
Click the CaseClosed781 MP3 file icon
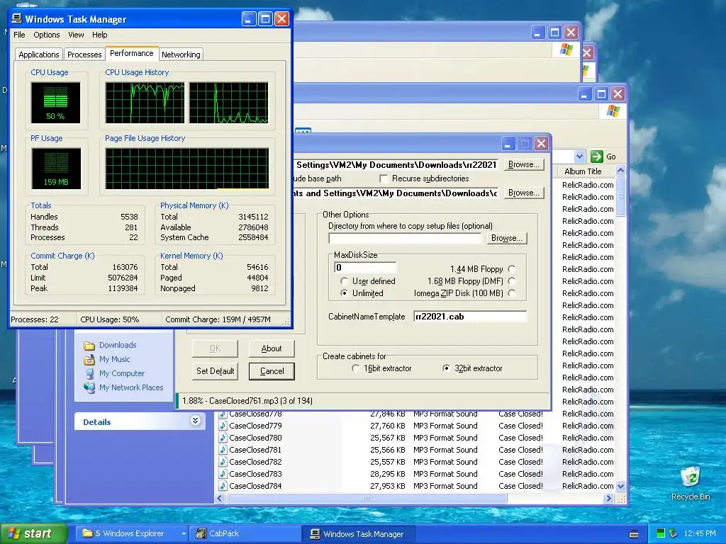click(x=223, y=450)
